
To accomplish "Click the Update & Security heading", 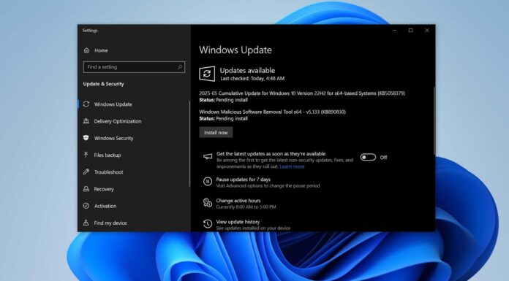I will [103, 84].
